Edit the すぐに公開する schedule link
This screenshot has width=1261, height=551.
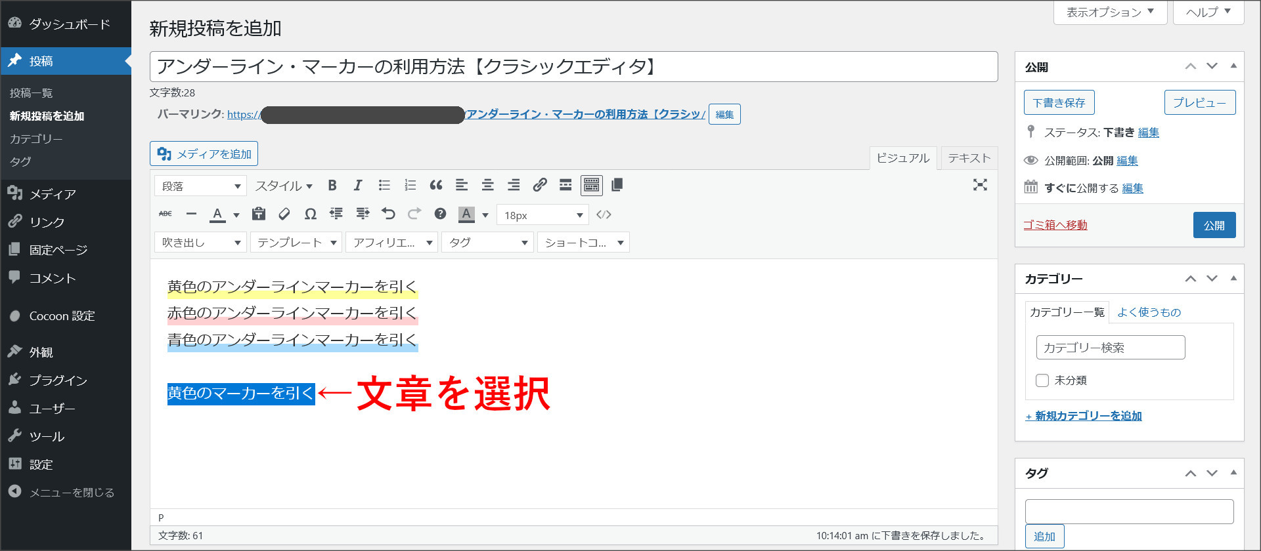(1132, 188)
